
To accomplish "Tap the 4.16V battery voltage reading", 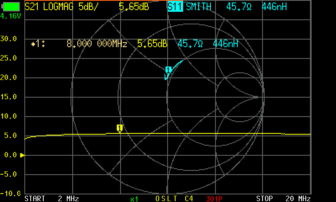I will tap(10, 16).
